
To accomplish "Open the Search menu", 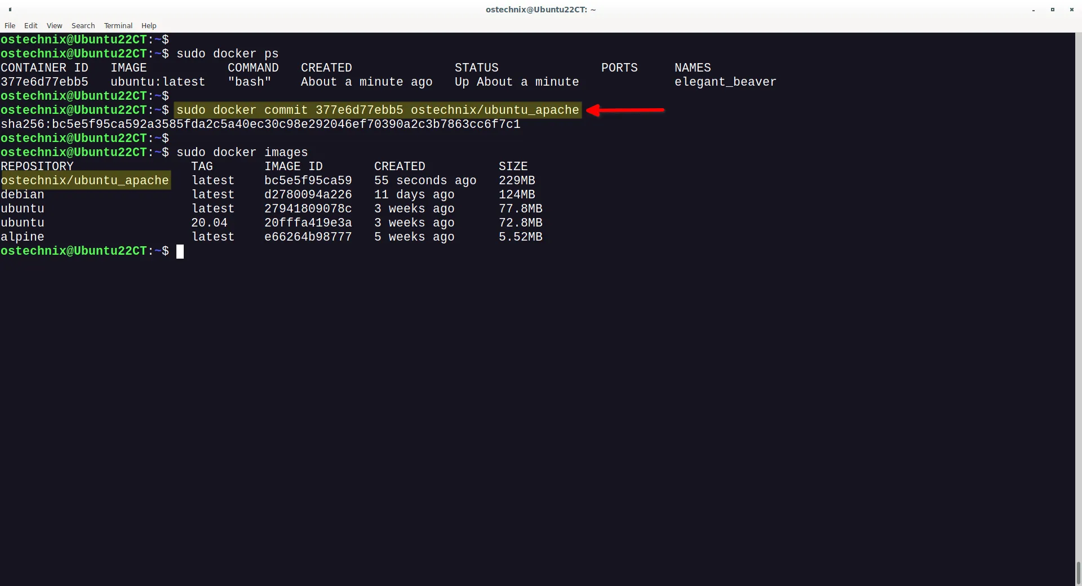I will (x=83, y=25).
